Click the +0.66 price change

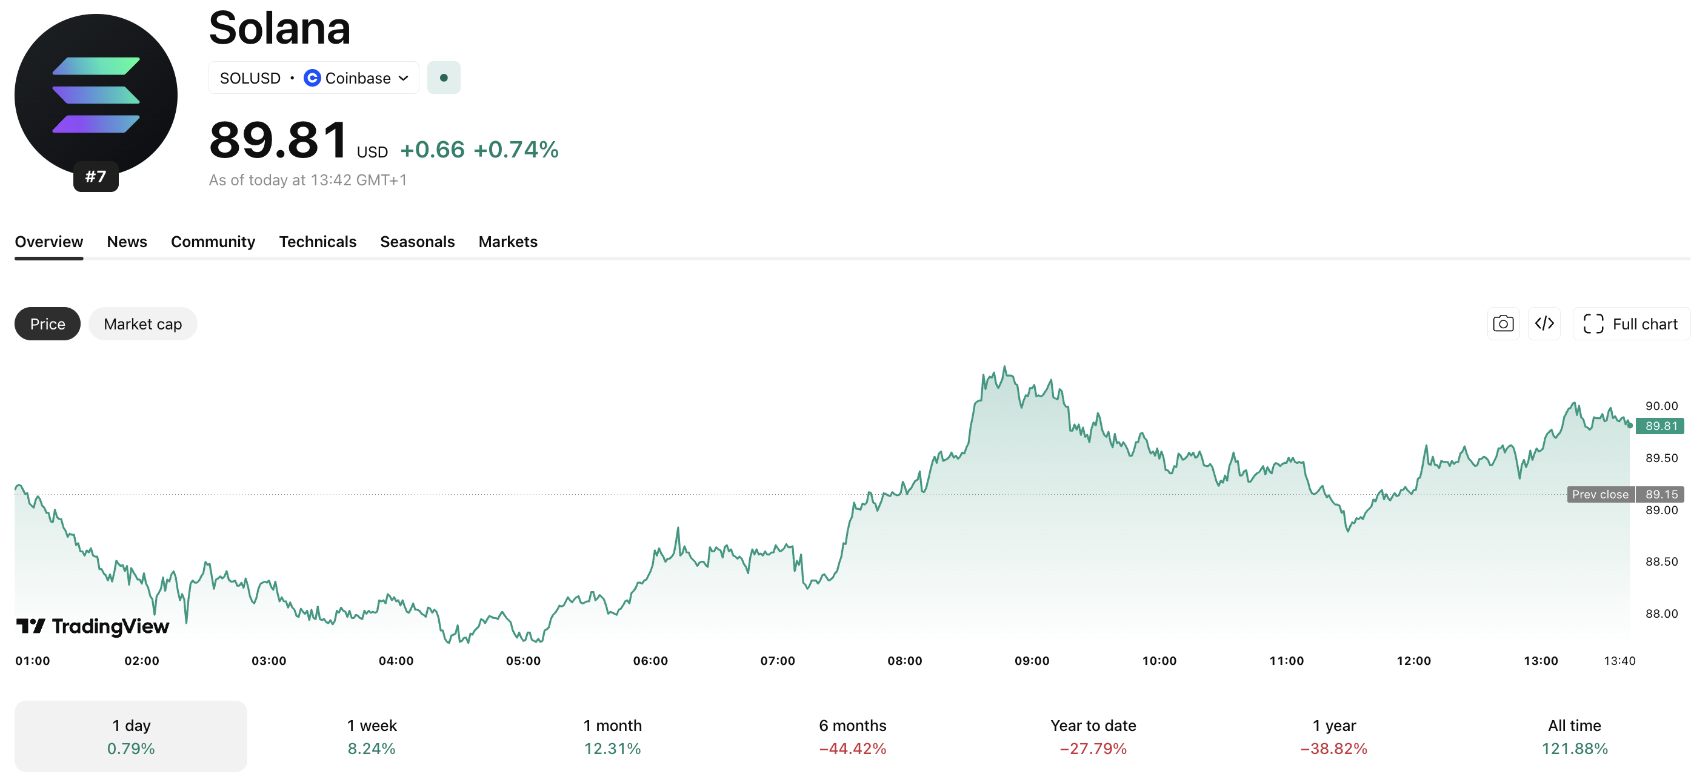[x=433, y=150]
